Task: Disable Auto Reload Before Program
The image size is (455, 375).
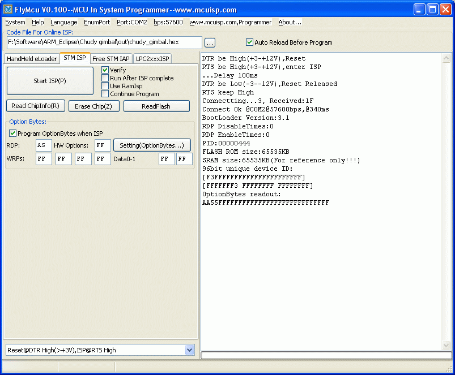Action: coord(249,42)
